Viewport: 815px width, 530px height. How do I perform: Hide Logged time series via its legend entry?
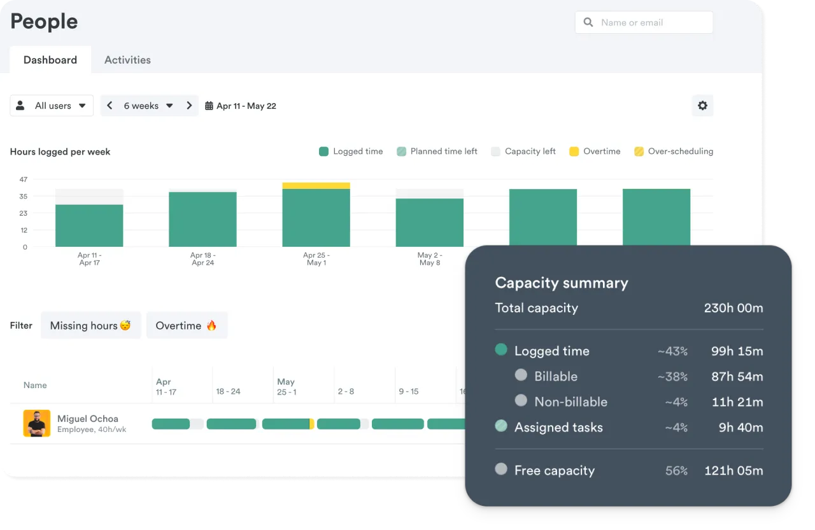[x=358, y=151]
